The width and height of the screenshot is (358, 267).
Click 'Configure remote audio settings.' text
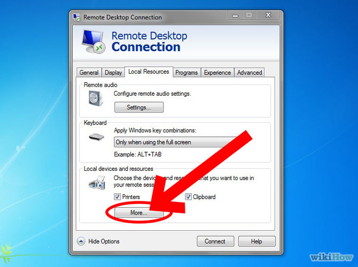(x=152, y=93)
